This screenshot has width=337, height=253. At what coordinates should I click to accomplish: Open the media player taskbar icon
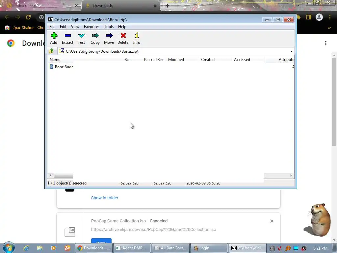click(54, 248)
